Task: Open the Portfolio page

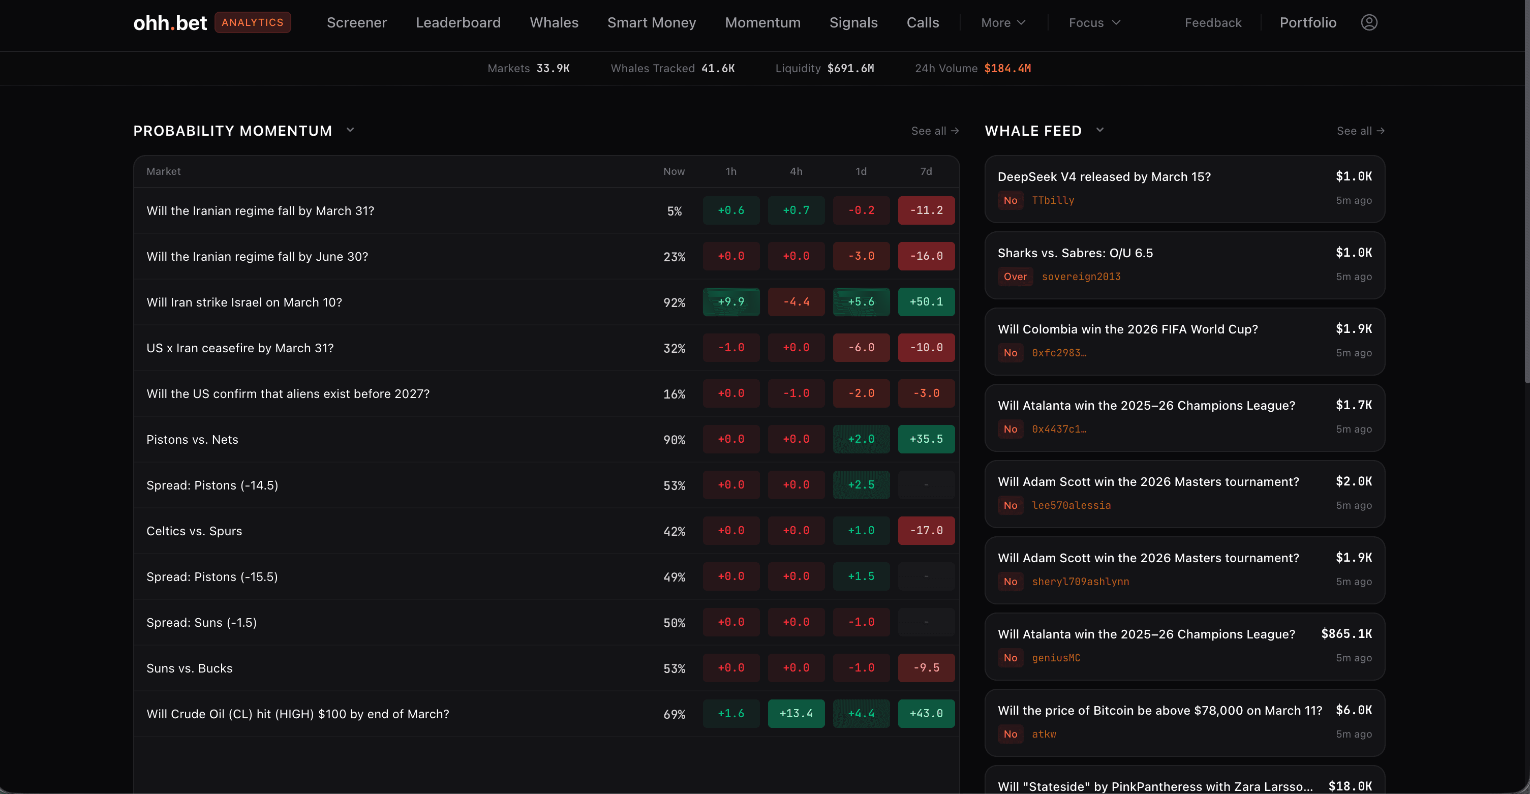Action: 1307,22
